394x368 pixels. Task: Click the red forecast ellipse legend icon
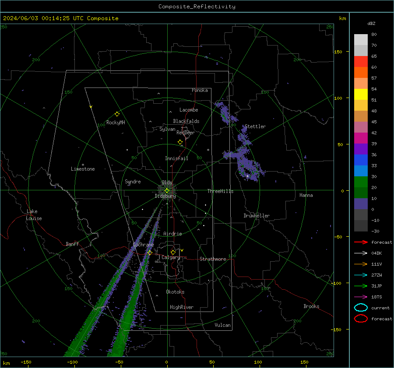[x=361, y=319]
